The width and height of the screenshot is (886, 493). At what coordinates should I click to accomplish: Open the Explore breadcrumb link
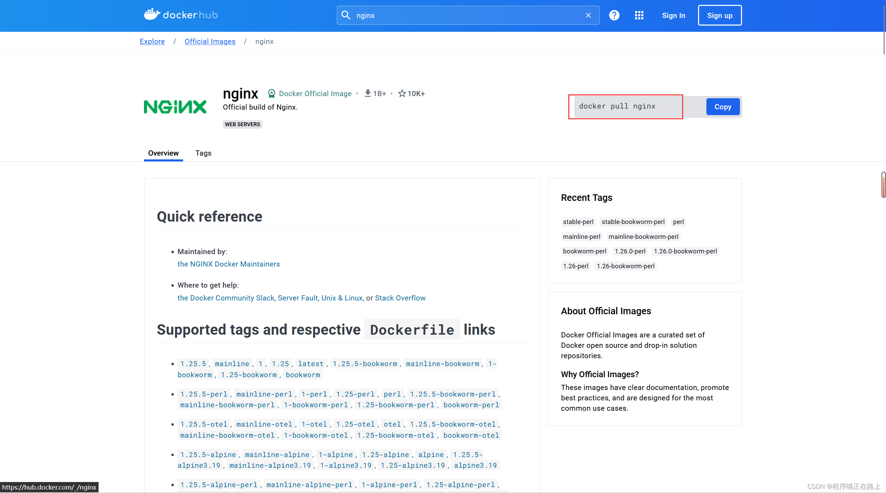152,41
